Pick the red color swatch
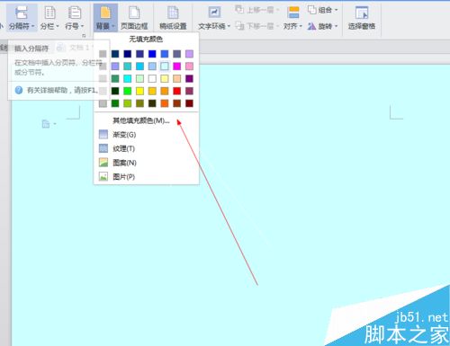Image resolution: width=450 pixels, height=346 pixels. click(177, 91)
